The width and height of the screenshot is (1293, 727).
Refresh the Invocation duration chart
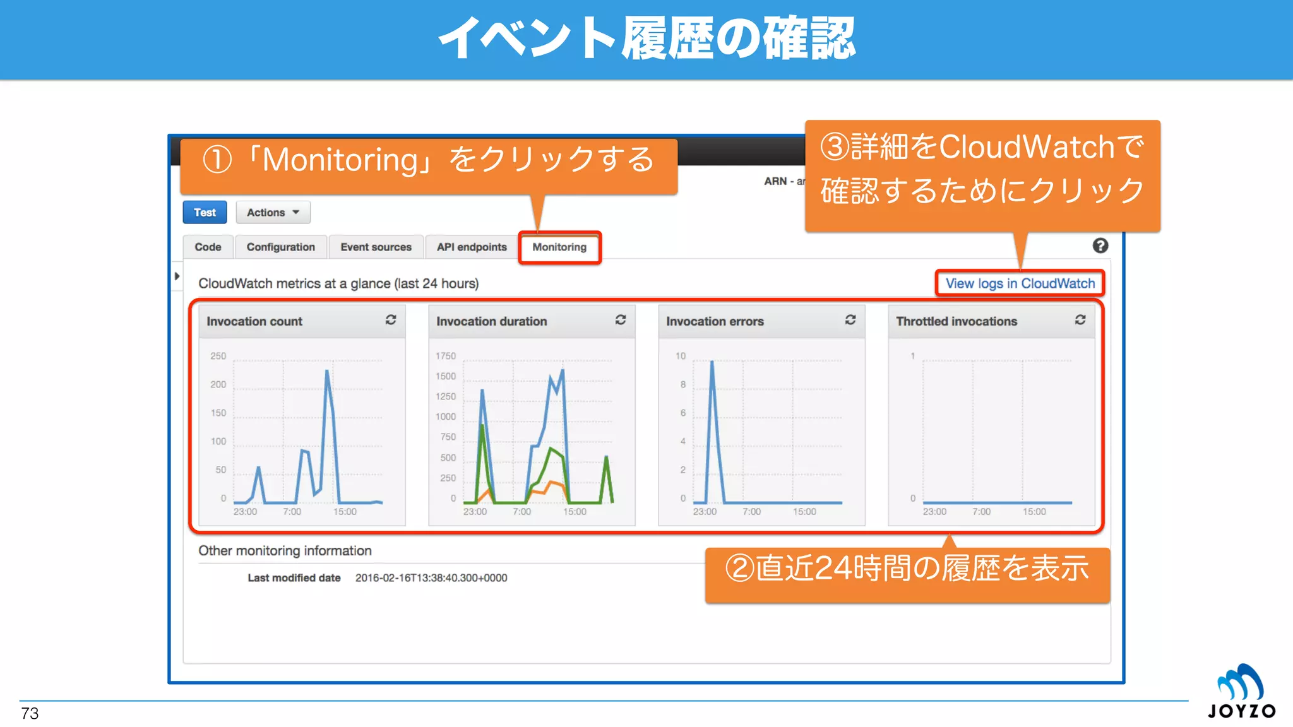point(621,320)
